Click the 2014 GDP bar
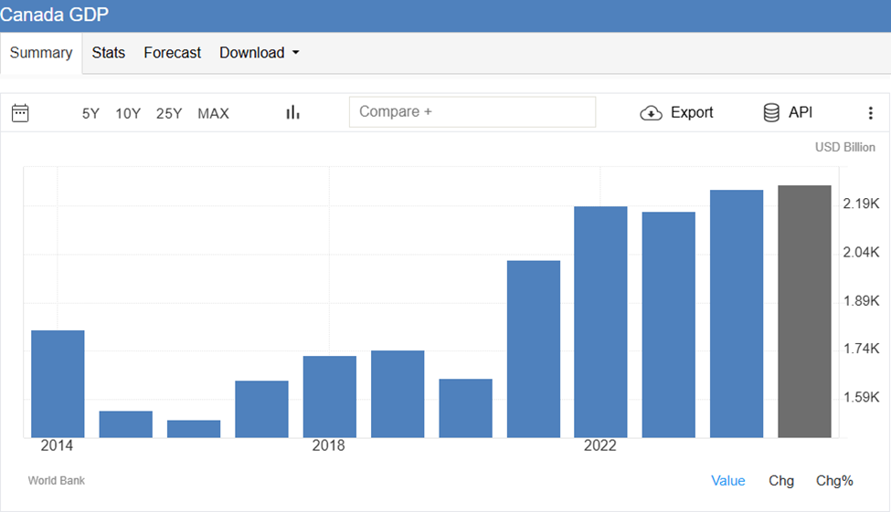This screenshot has height=512, width=891. coord(58,383)
